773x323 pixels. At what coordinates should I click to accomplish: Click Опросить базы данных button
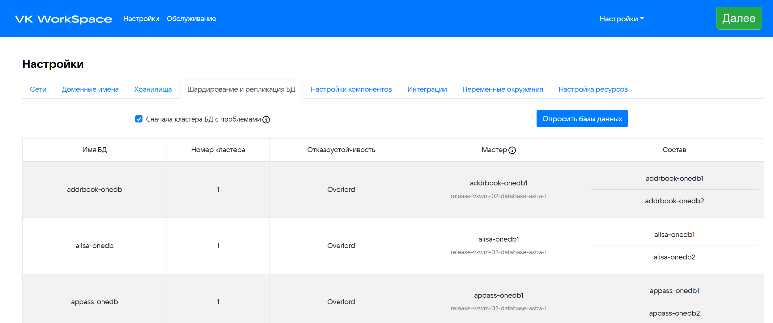click(x=582, y=118)
